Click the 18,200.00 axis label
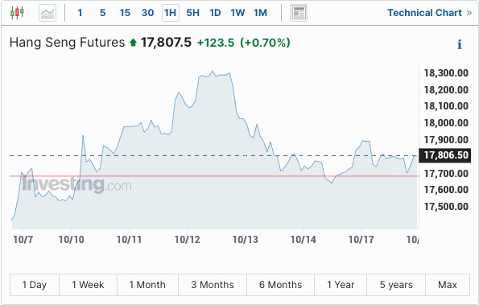Screen dimensions: 479x305 point(446,90)
